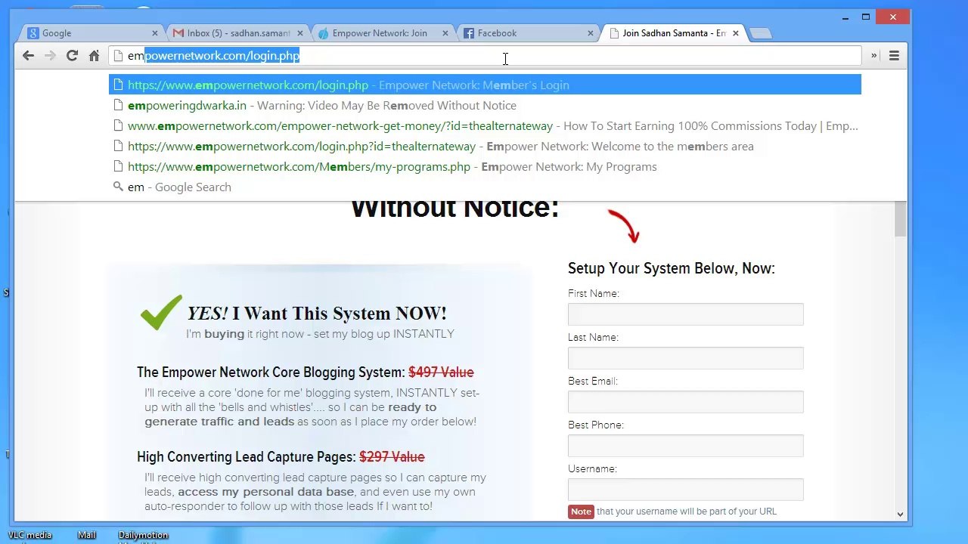Viewport: 968px width, 544px height.
Task: Open the VLC media desktop shortcut
Action: (x=29, y=535)
